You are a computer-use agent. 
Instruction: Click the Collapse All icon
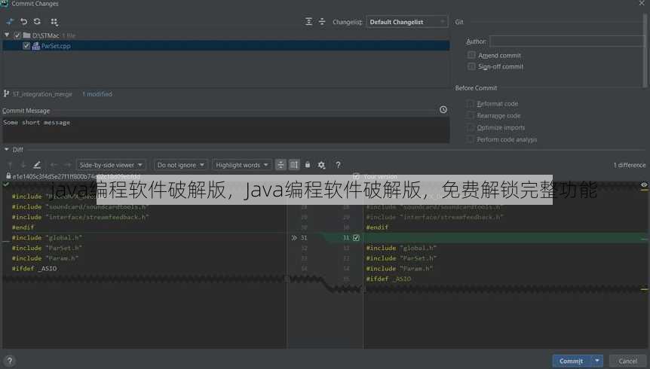[x=322, y=22]
